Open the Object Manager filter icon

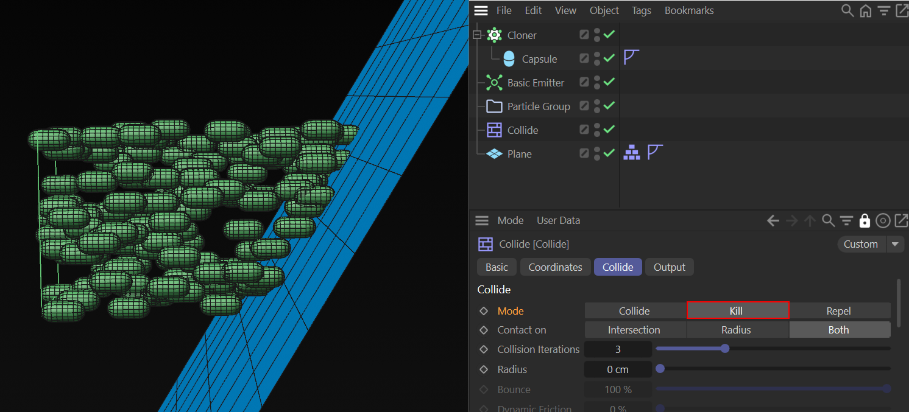(883, 10)
